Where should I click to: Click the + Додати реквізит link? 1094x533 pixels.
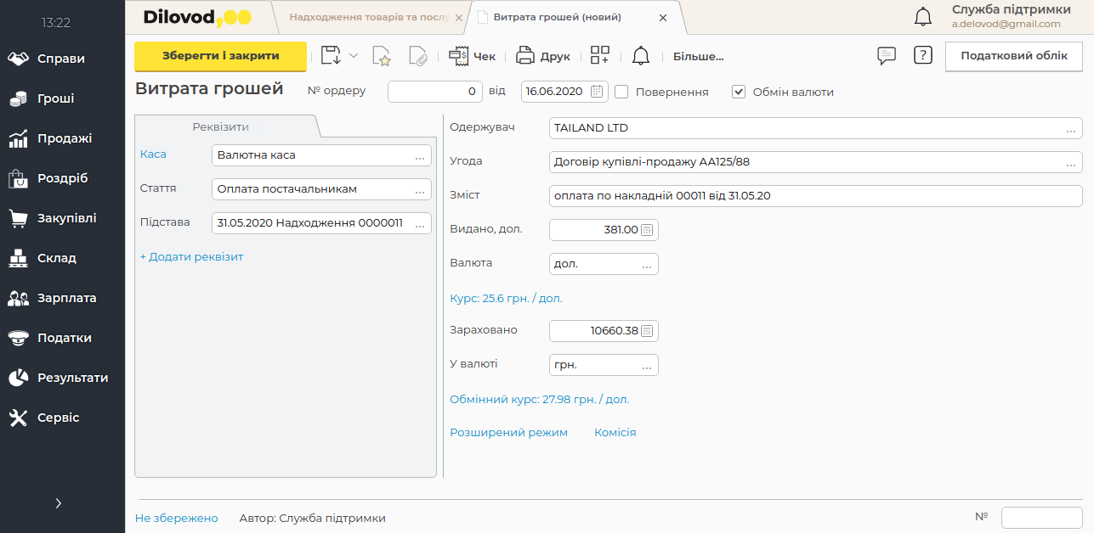192,256
